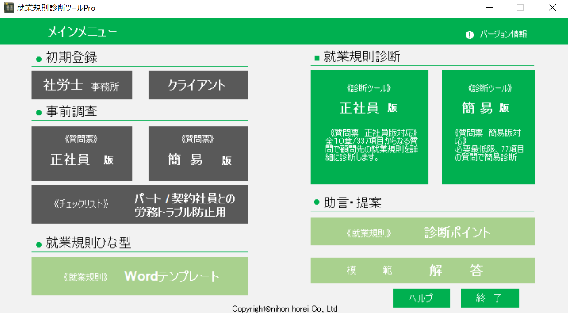Viewport: 568px width, 313px height.
Task: Open 質問票 正社員版 questionnaire
Action: [82, 153]
